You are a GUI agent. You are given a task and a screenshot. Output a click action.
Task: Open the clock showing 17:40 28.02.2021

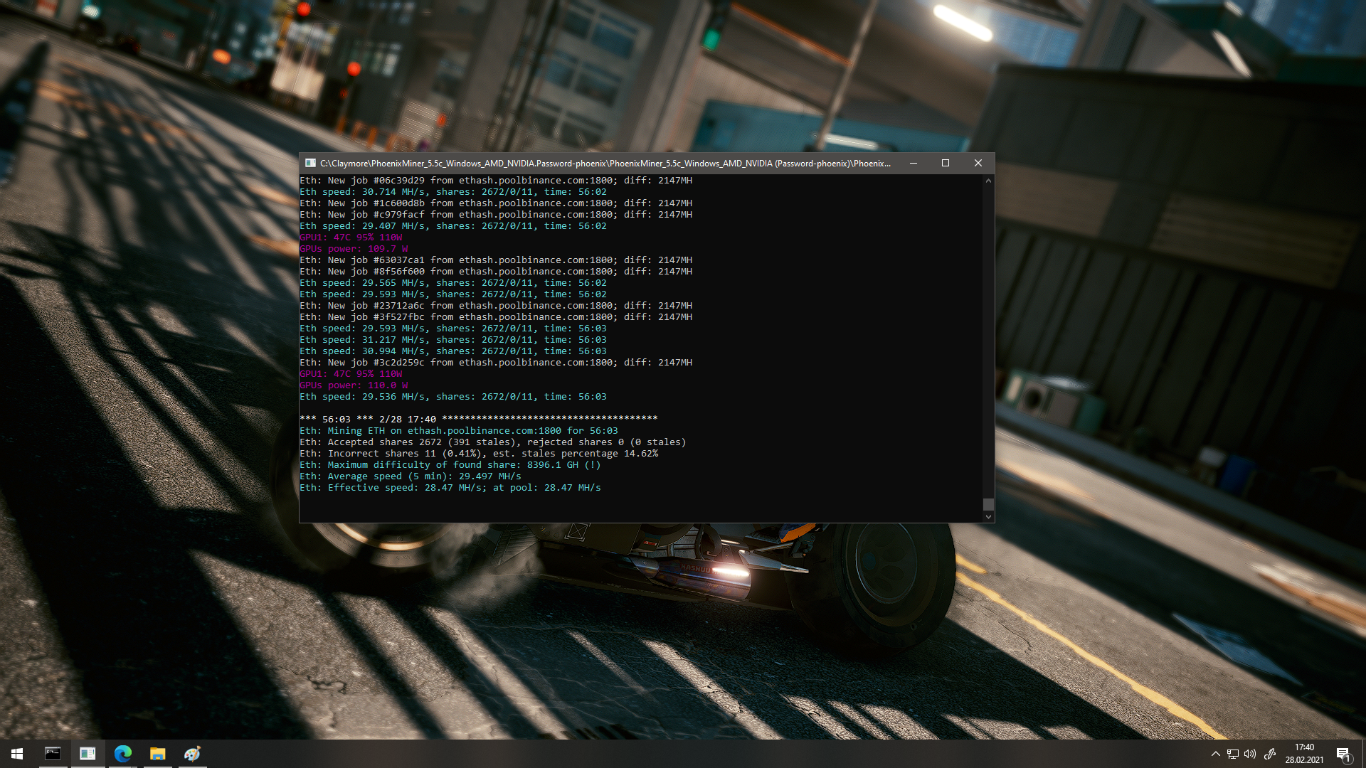1304,754
